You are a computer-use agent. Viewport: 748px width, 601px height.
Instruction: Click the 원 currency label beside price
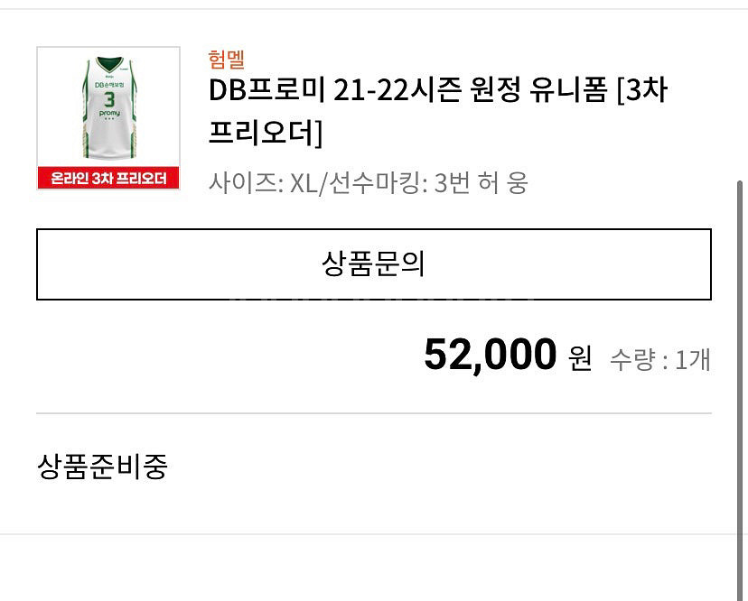click(580, 358)
